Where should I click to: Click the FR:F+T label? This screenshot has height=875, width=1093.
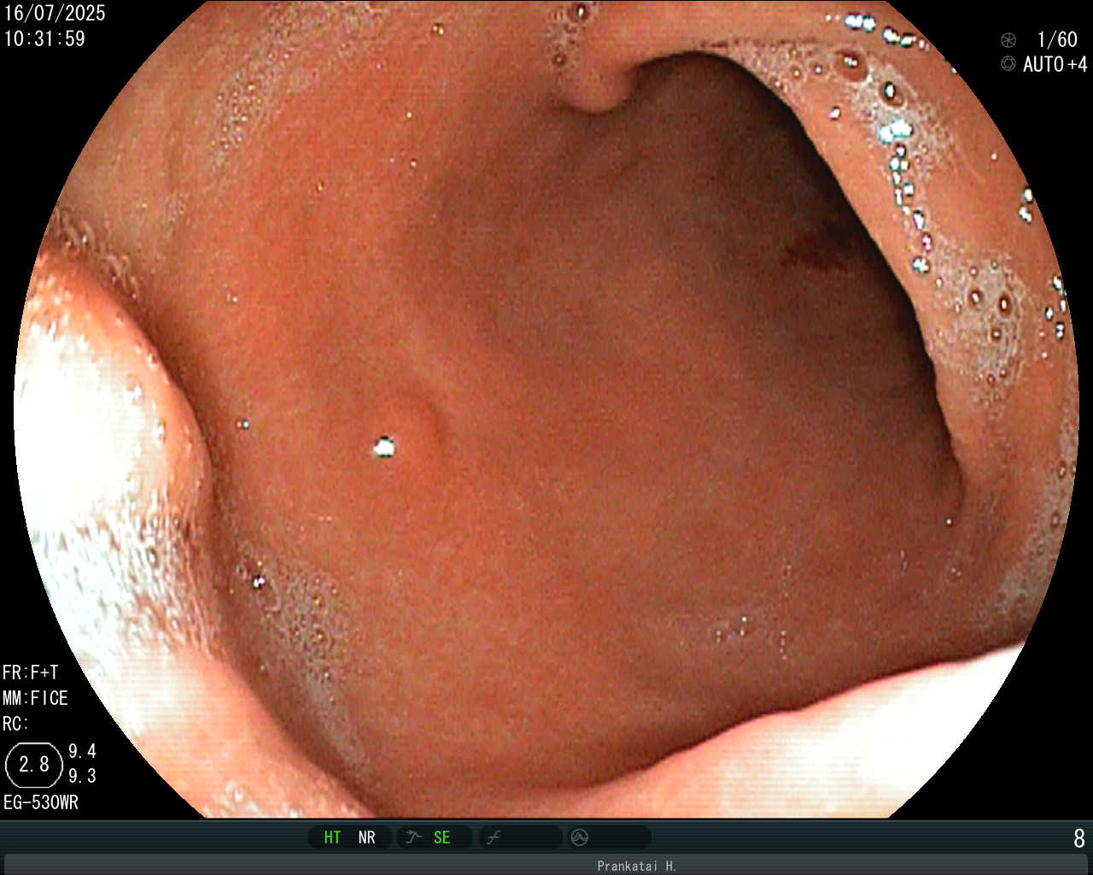click(x=31, y=672)
